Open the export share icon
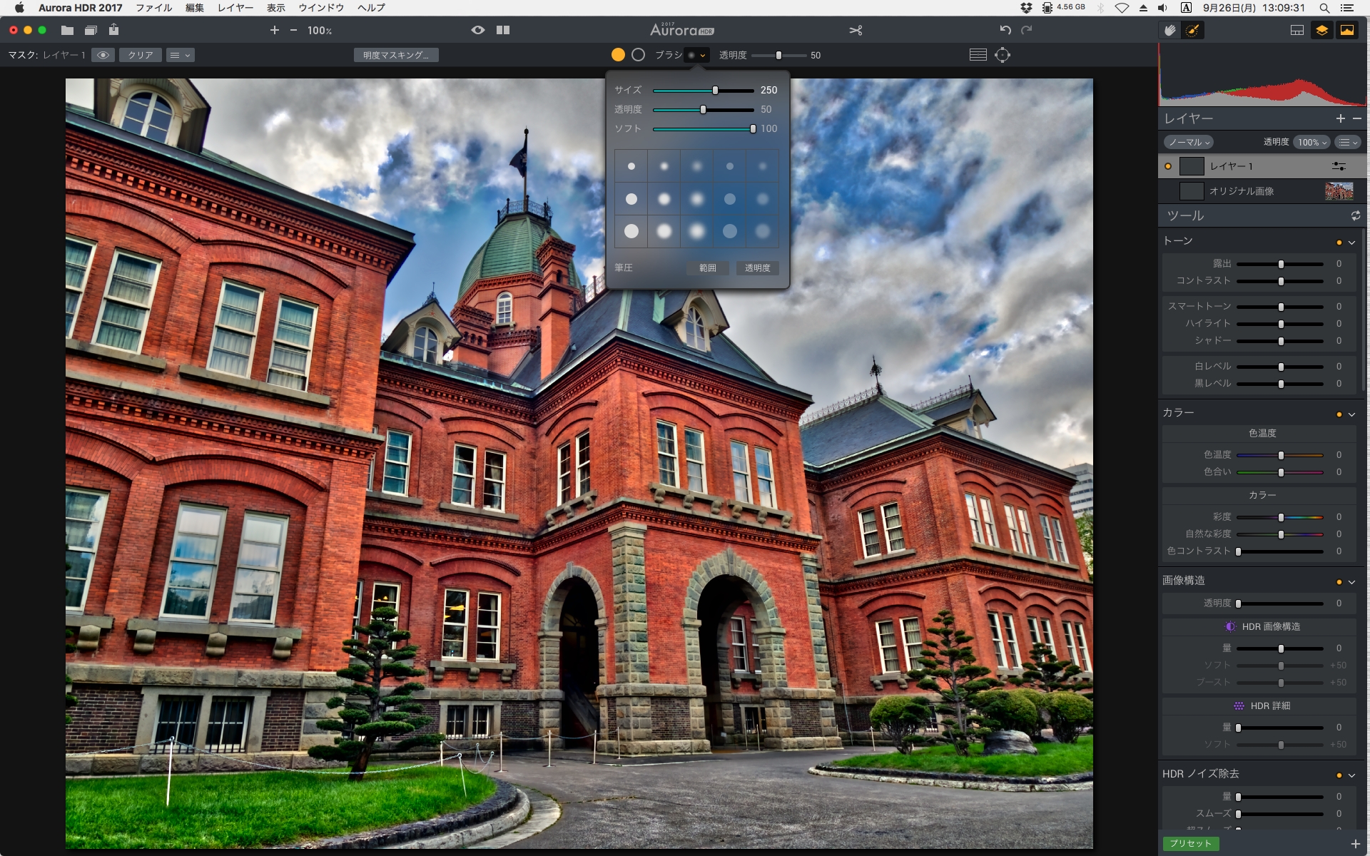The height and width of the screenshot is (856, 1370). 113,30
